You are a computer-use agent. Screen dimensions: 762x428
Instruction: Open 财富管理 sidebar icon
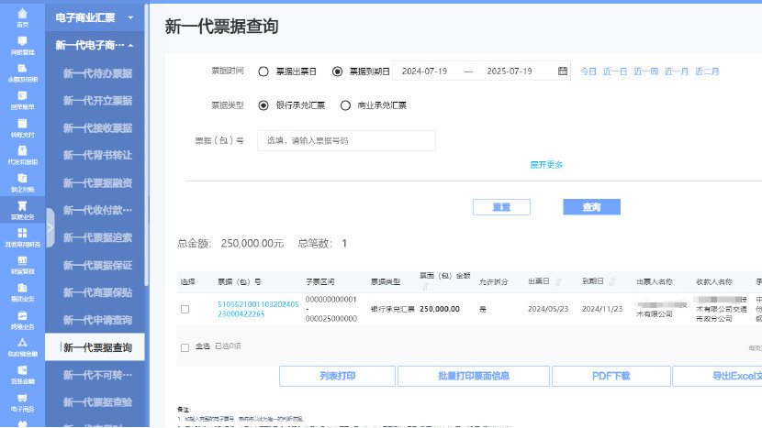click(22, 265)
